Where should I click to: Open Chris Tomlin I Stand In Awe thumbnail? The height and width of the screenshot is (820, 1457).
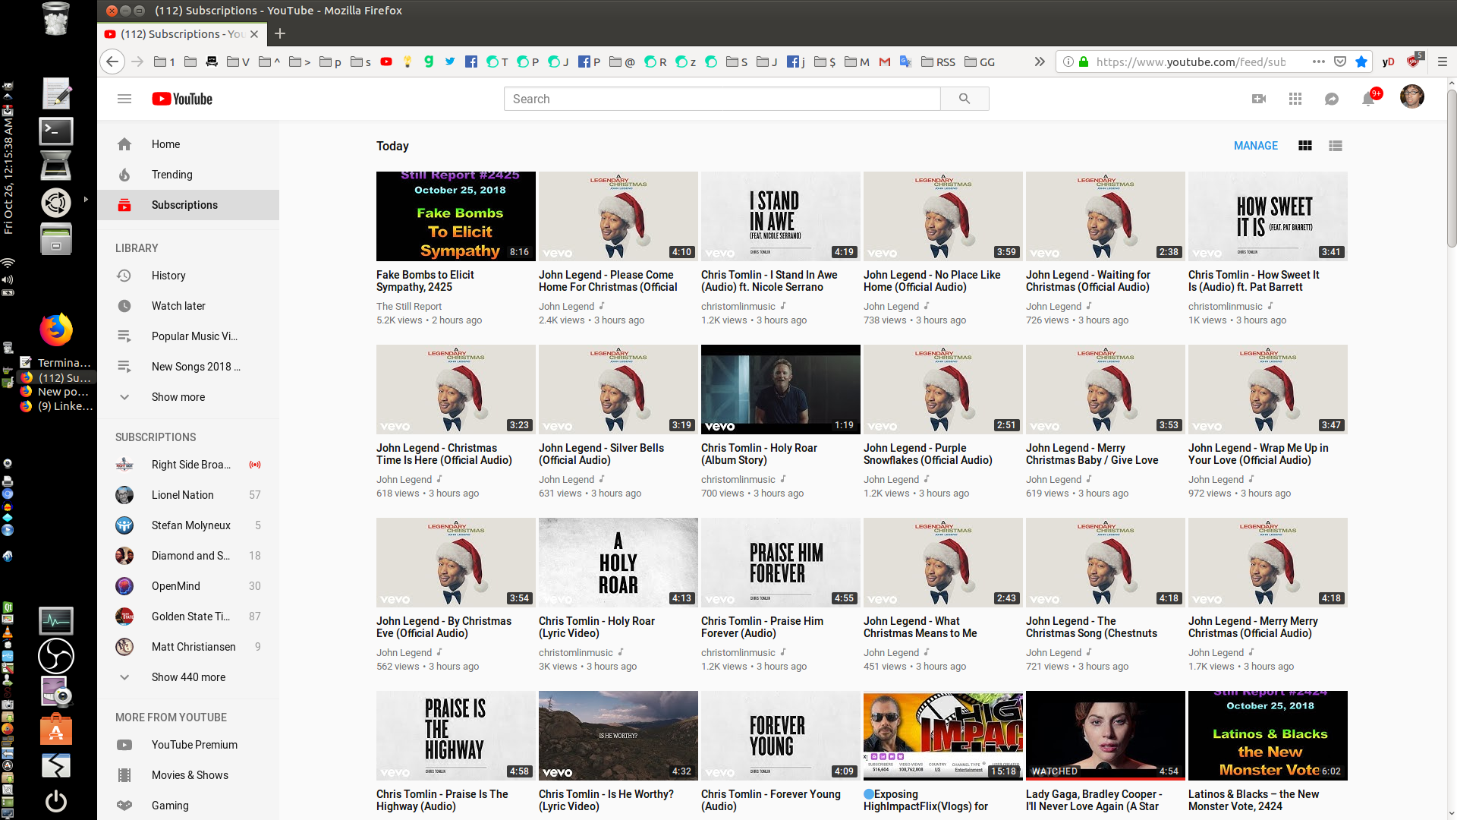(x=781, y=216)
